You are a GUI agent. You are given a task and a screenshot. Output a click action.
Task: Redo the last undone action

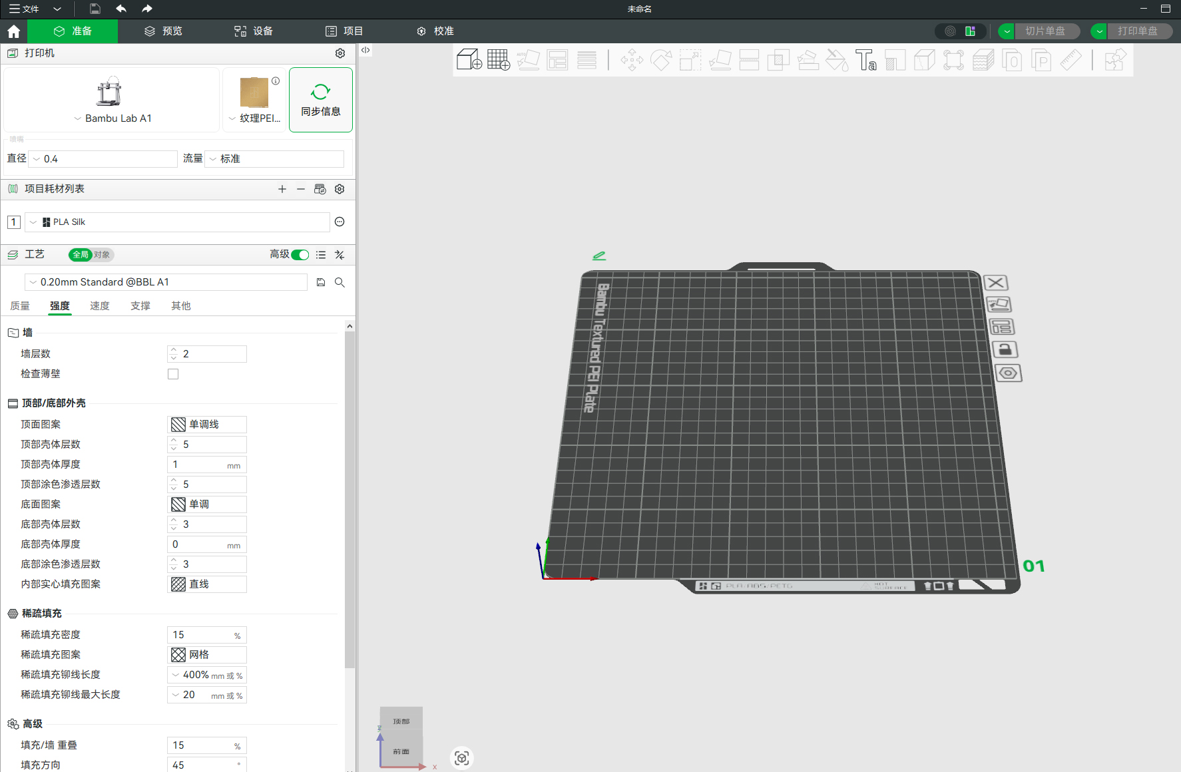coord(147,9)
